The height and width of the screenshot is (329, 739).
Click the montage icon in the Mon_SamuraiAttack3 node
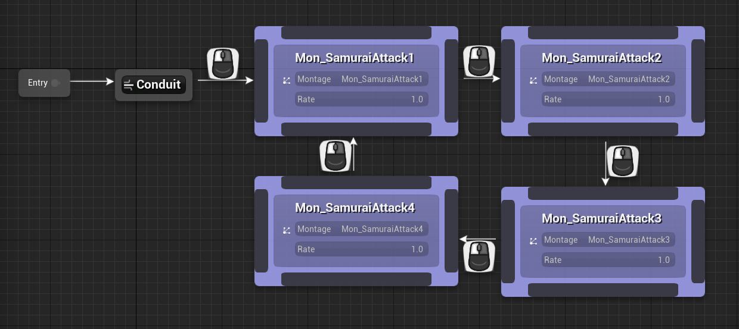point(533,240)
